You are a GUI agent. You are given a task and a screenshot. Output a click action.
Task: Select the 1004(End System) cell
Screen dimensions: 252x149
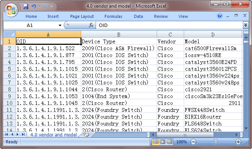[119, 96]
